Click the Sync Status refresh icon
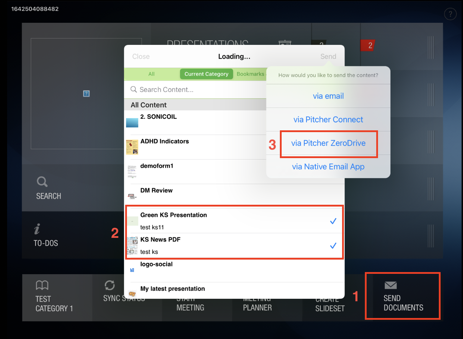 (x=110, y=285)
